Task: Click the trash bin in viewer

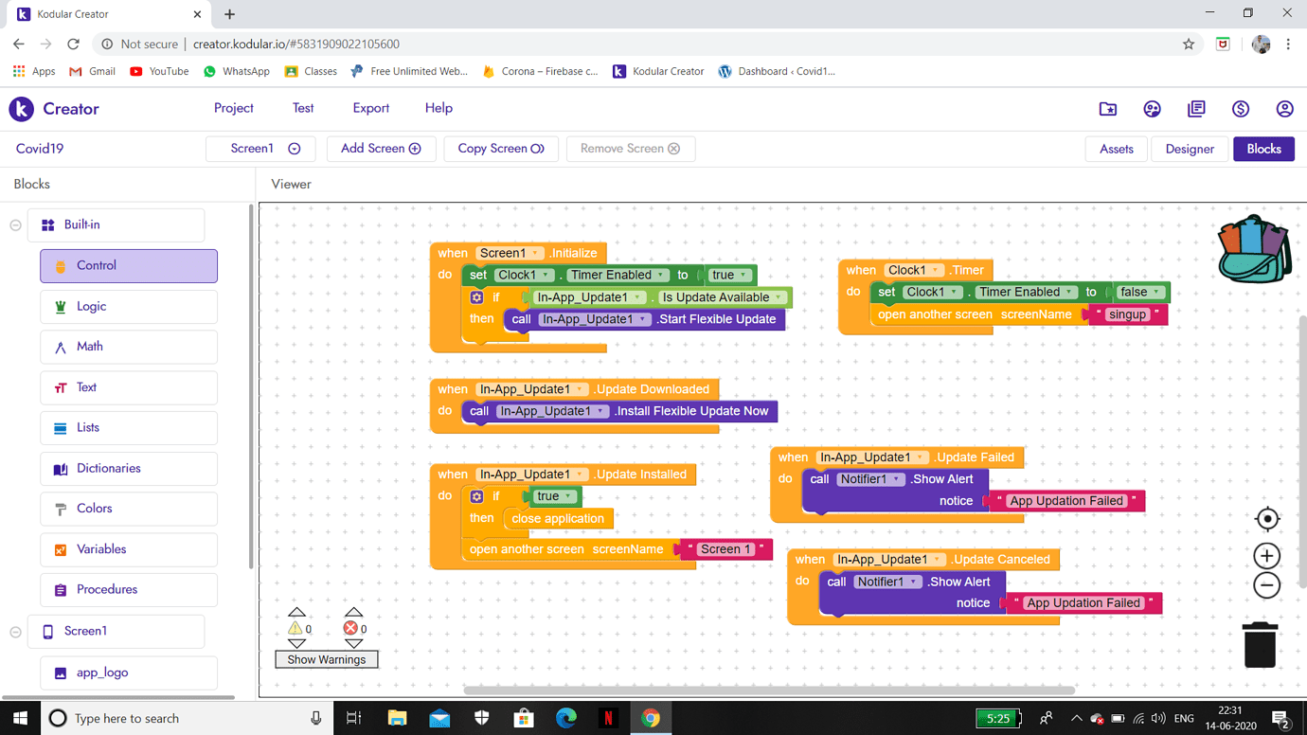Action: pos(1260,645)
